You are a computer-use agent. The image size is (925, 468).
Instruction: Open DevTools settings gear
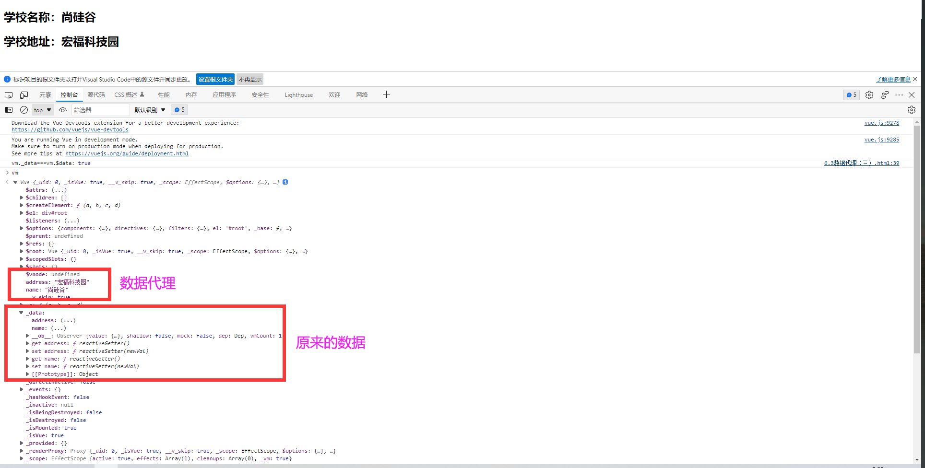869,94
